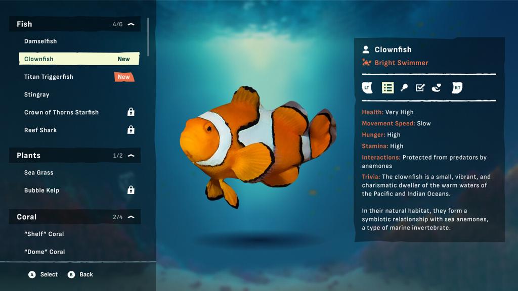The width and height of the screenshot is (518, 291).
Task: Select Titan Triggerfish in the list
Action: point(79,77)
